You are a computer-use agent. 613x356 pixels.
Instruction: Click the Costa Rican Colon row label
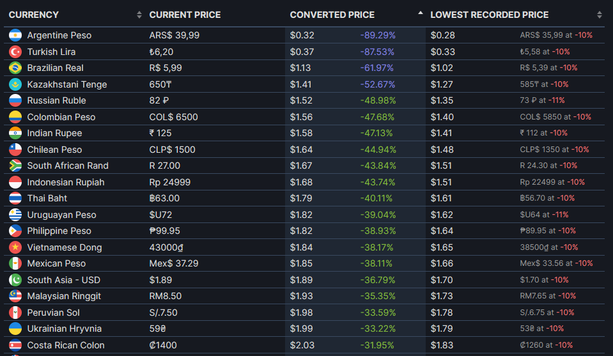(66, 345)
